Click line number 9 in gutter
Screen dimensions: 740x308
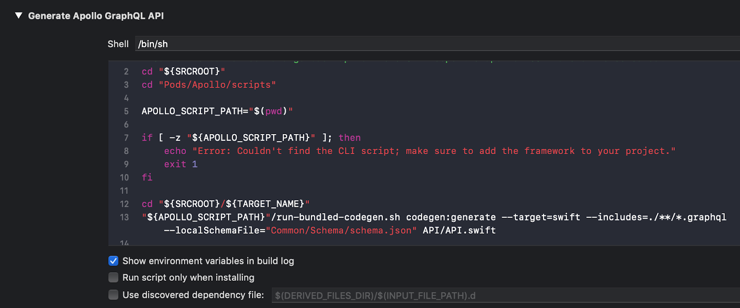pyautogui.click(x=126, y=165)
